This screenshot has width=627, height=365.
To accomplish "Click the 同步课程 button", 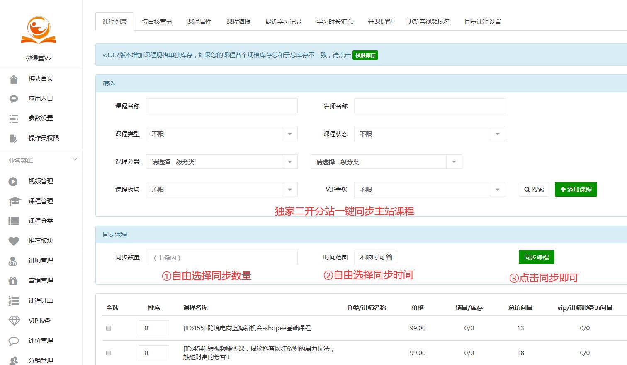I will [537, 257].
